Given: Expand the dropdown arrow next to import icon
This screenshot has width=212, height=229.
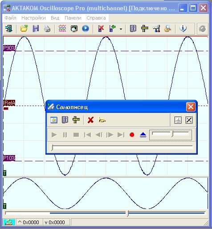Looking at the screenshot, I should [121, 29].
